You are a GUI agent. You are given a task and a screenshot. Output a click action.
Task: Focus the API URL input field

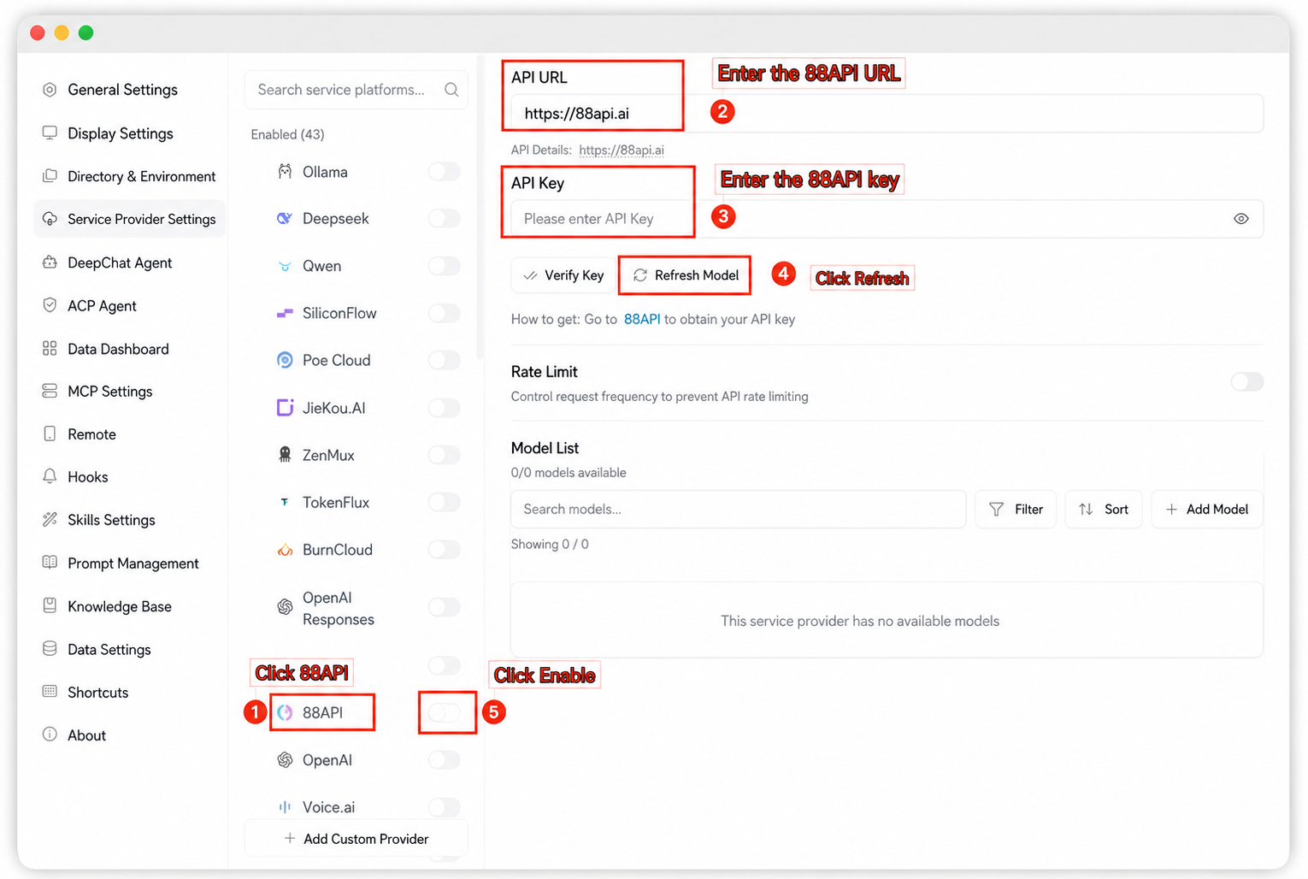click(887, 114)
